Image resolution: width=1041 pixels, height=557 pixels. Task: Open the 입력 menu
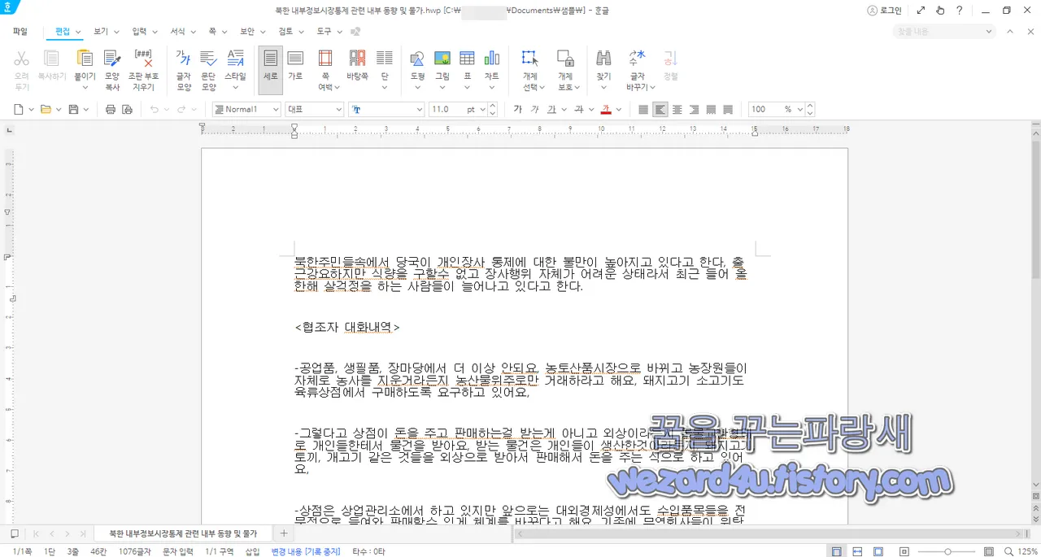click(x=145, y=31)
